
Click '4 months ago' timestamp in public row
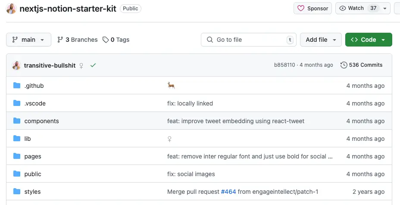click(366, 174)
